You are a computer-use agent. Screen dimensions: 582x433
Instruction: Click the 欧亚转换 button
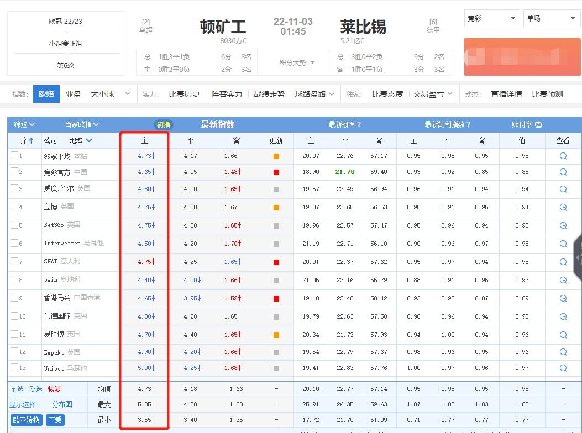[25, 420]
